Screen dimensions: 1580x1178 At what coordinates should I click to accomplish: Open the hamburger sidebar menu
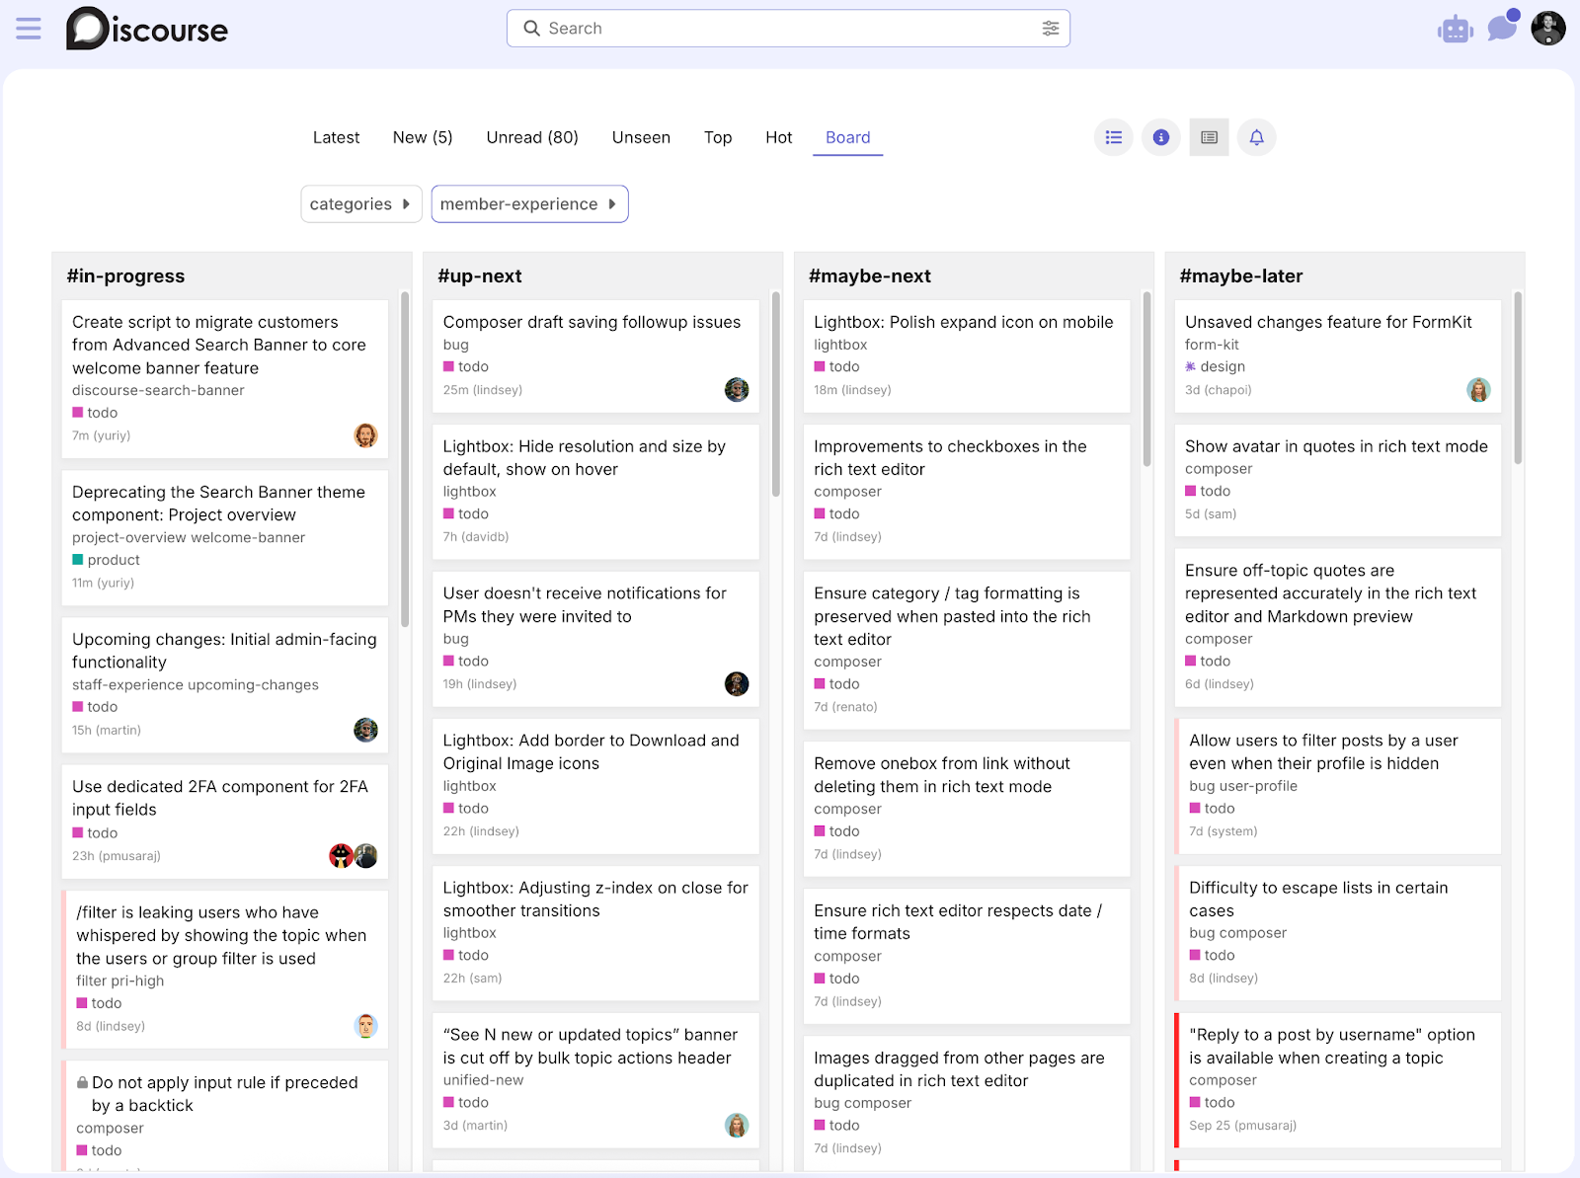(28, 28)
